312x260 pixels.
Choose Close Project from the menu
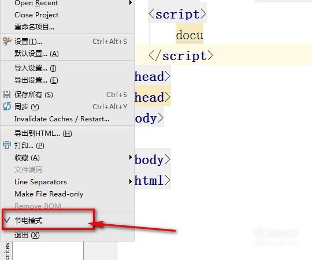click(x=36, y=15)
